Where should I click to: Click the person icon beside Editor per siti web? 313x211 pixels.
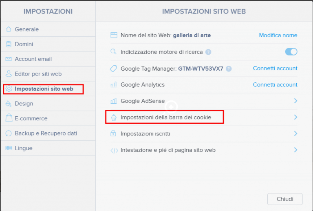click(9, 74)
